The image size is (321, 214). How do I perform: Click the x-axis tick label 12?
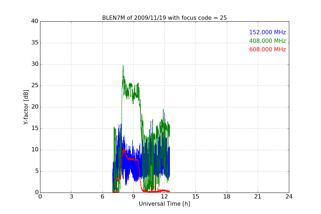(165, 197)
